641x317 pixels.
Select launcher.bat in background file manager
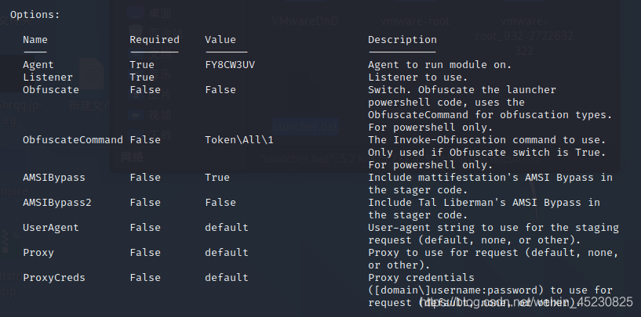(305, 127)
